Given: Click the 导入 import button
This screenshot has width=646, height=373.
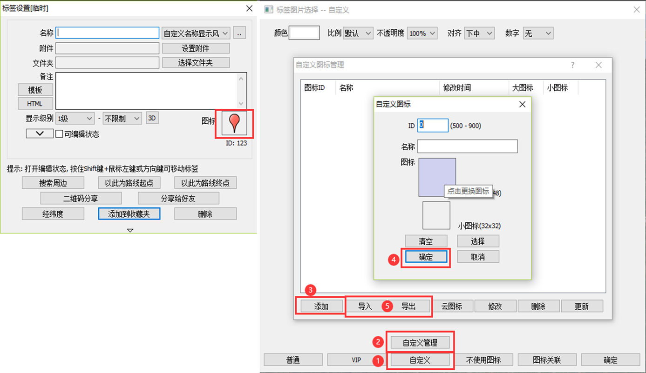Looking at the screenshot, I should click(x=365, y=306).
